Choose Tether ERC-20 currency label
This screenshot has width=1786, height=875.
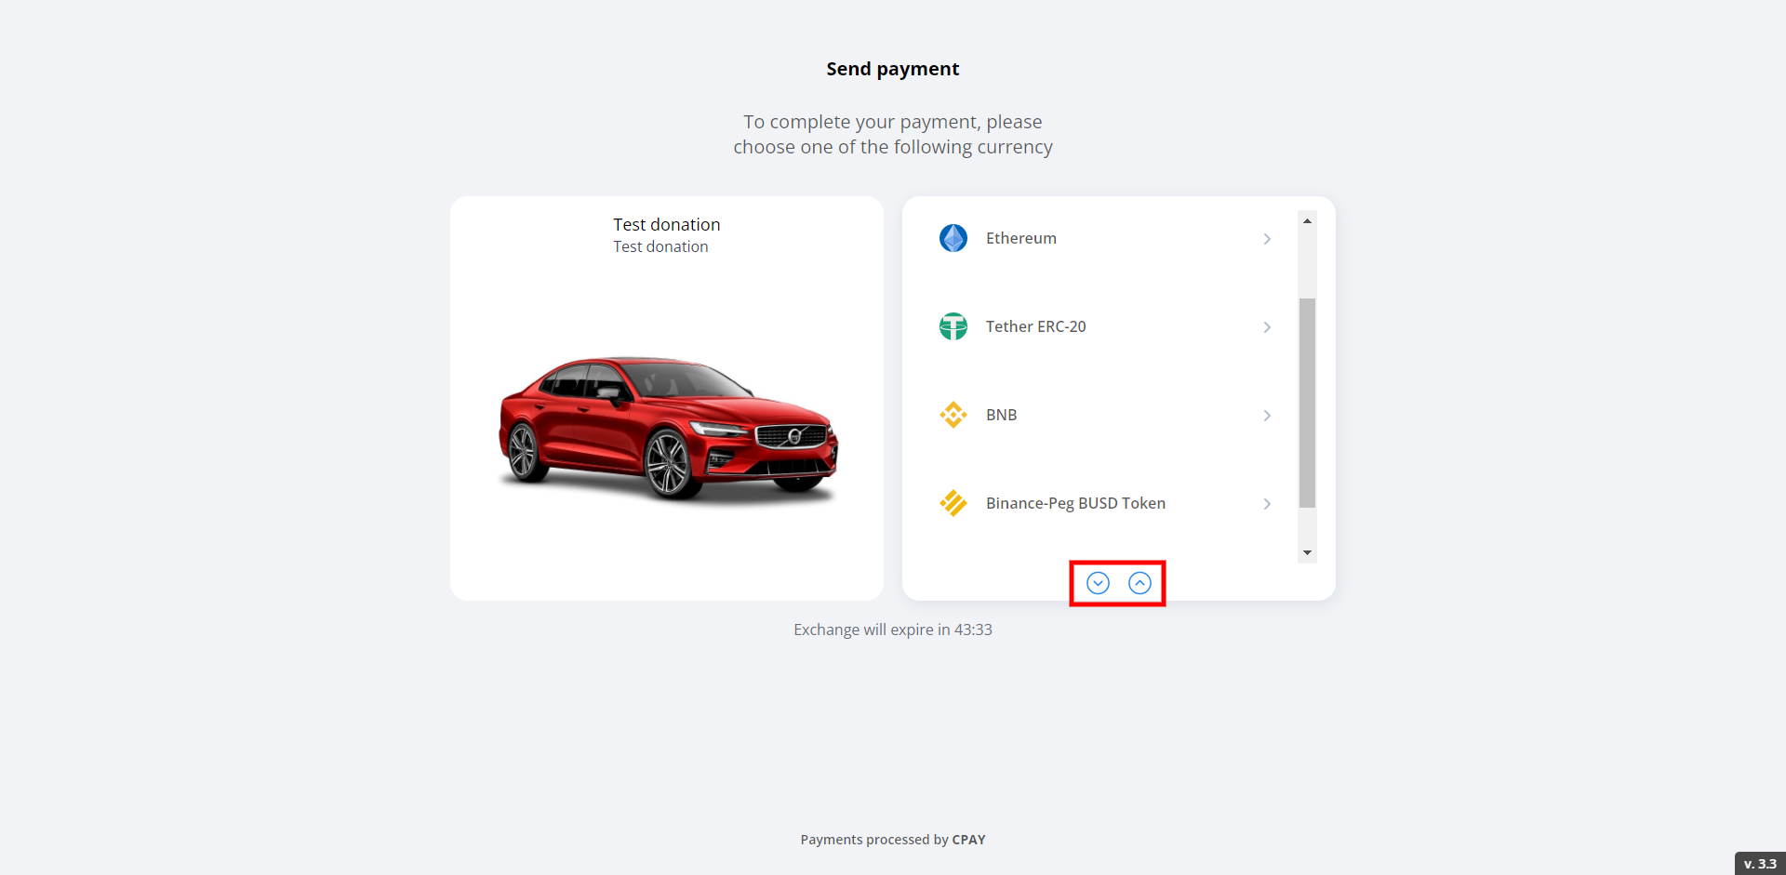1035,326
